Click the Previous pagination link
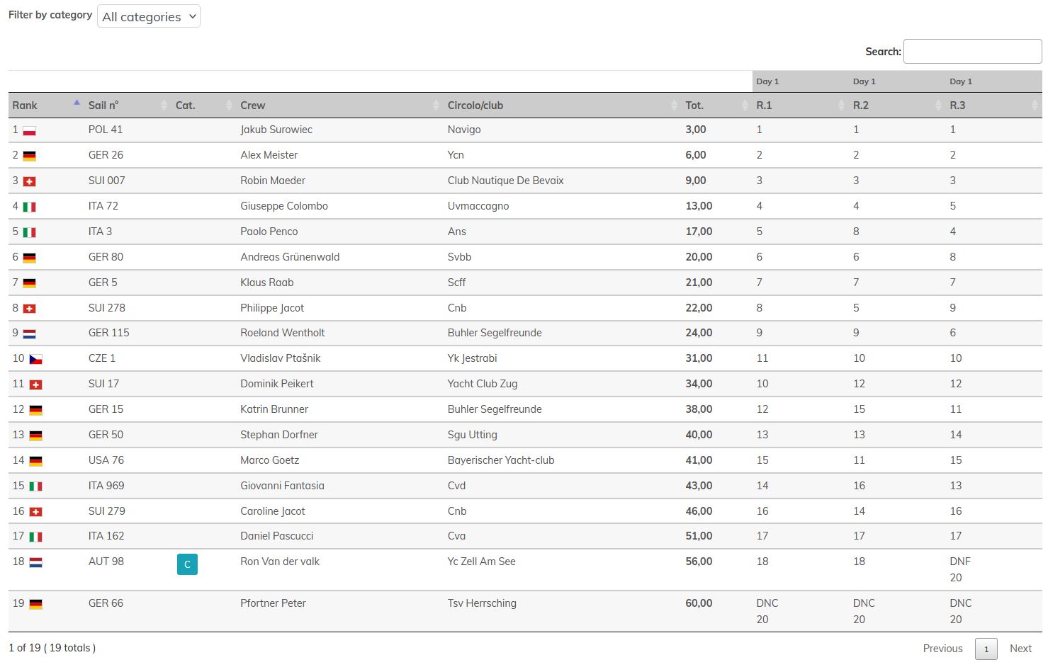Screen dimensions: 1048x667 [942, 649]
